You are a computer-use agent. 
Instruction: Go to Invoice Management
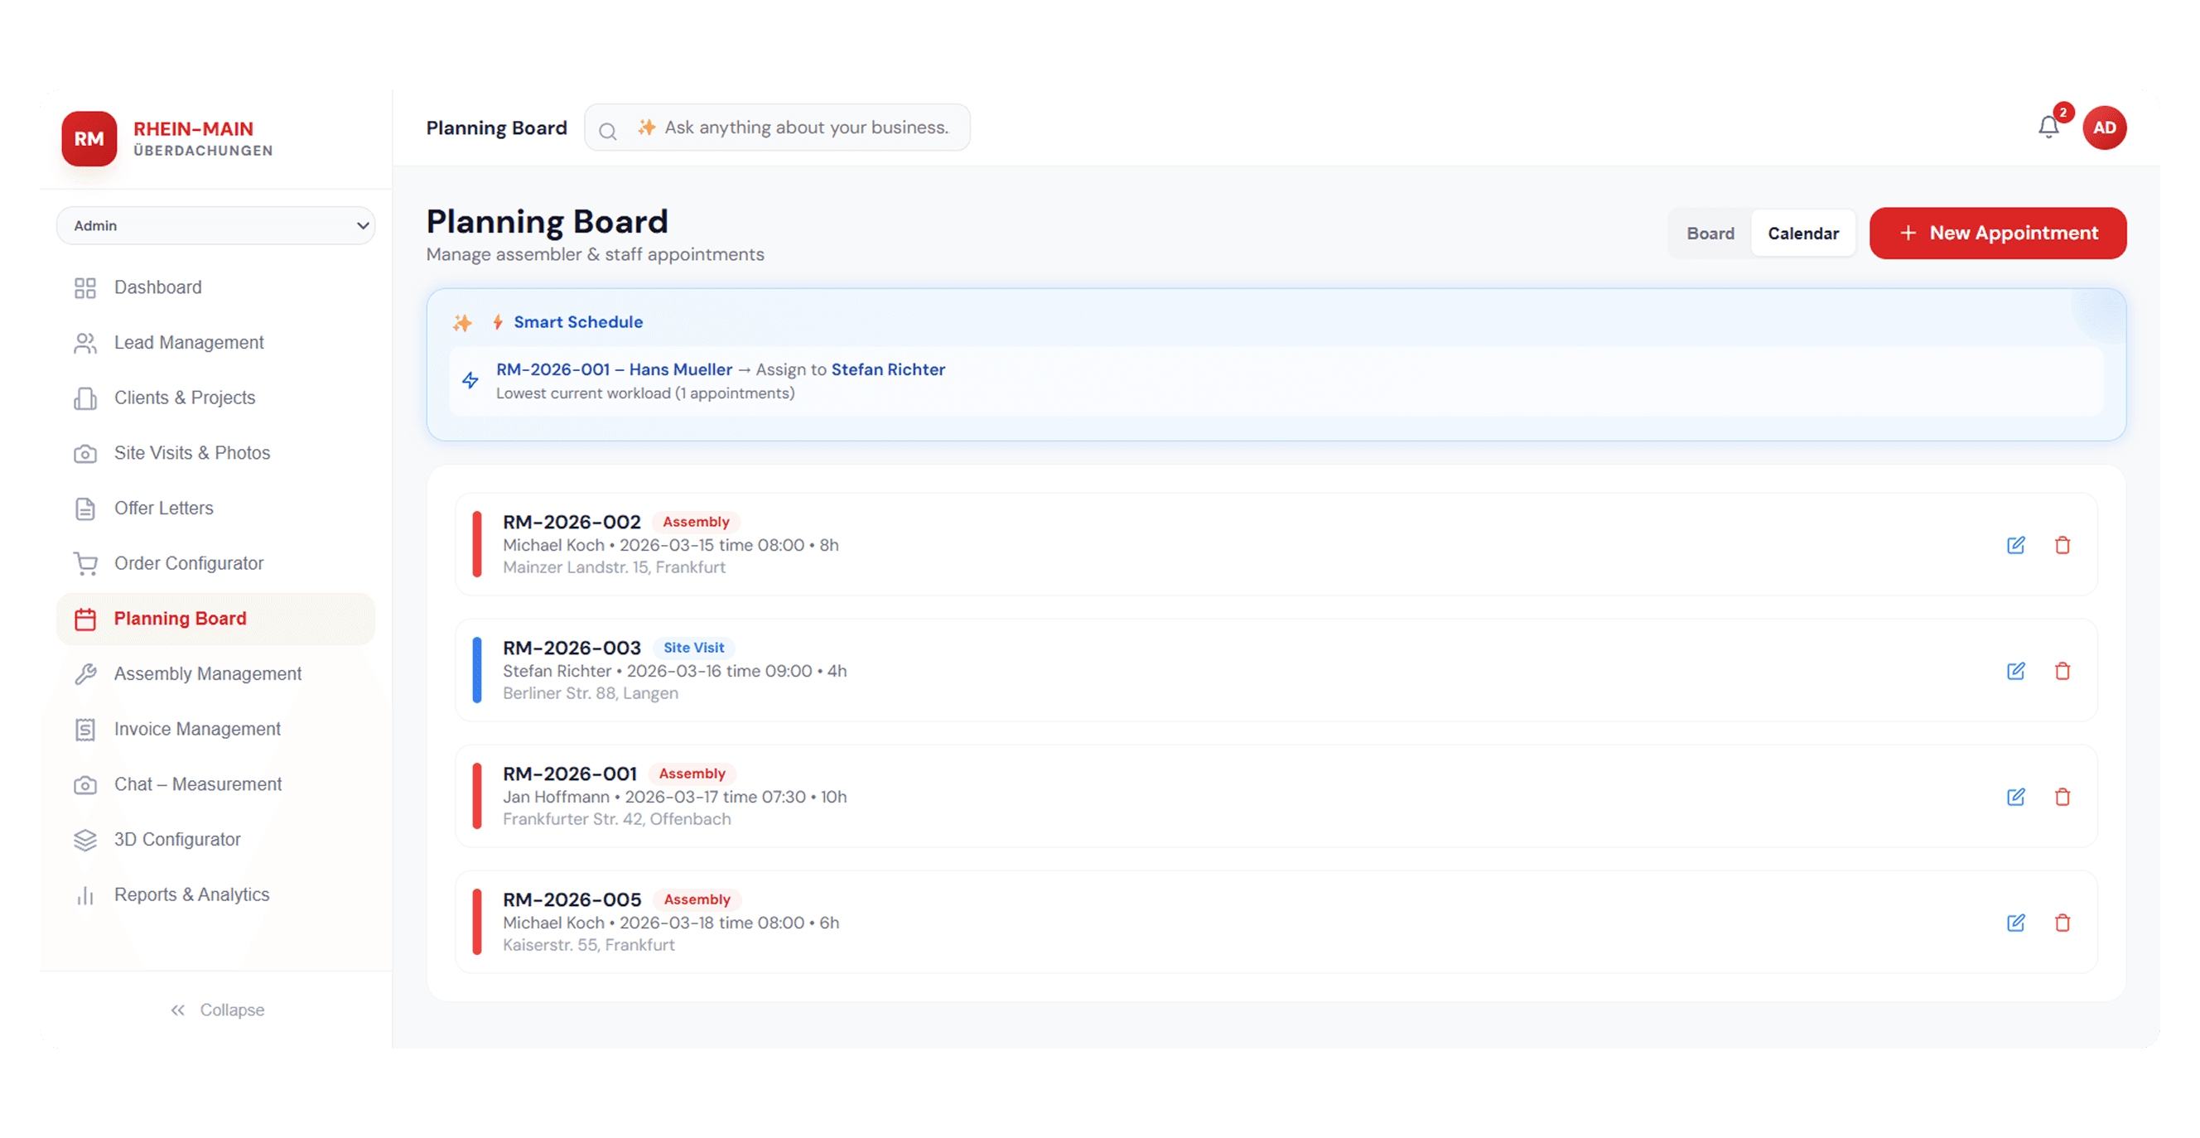215,729
